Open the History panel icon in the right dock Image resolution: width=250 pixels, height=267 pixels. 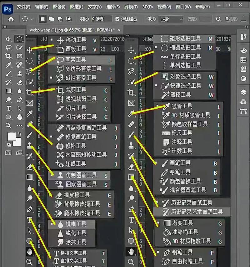point(243,37)
